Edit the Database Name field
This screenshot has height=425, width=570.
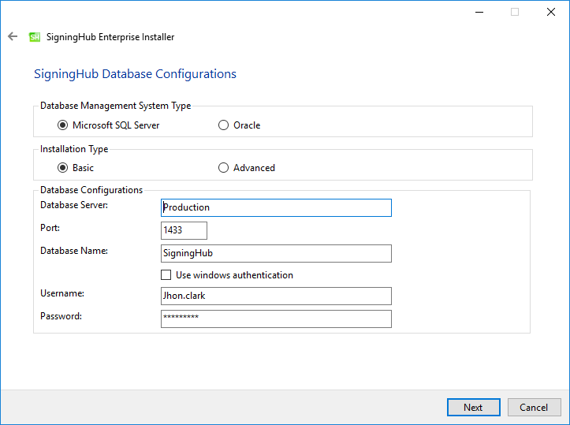pos(276,253)
